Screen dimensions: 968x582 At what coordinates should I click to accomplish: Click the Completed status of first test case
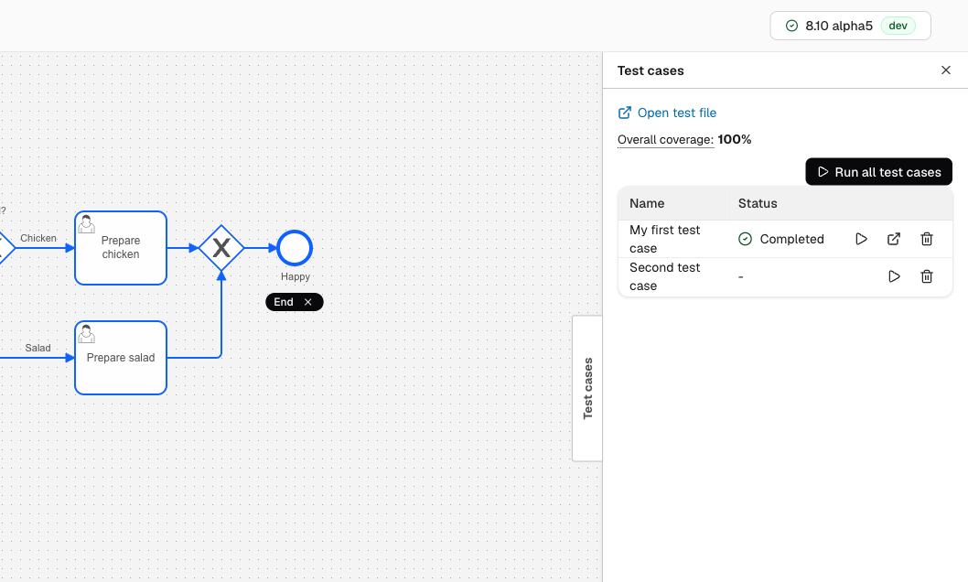(781, 239)
